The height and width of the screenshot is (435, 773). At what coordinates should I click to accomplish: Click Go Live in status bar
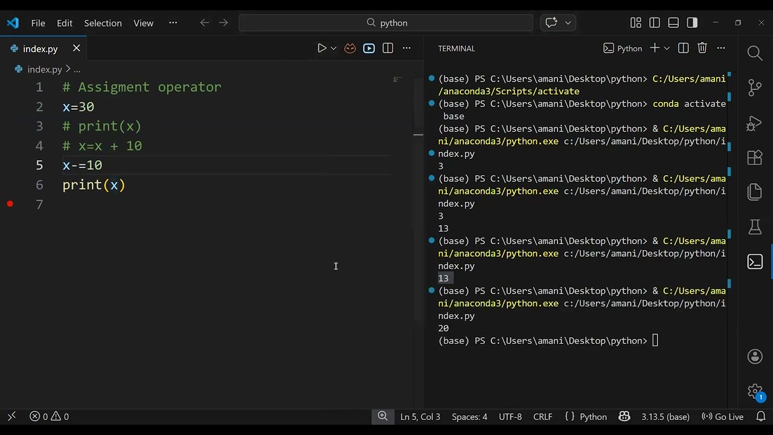coord(722,416)
